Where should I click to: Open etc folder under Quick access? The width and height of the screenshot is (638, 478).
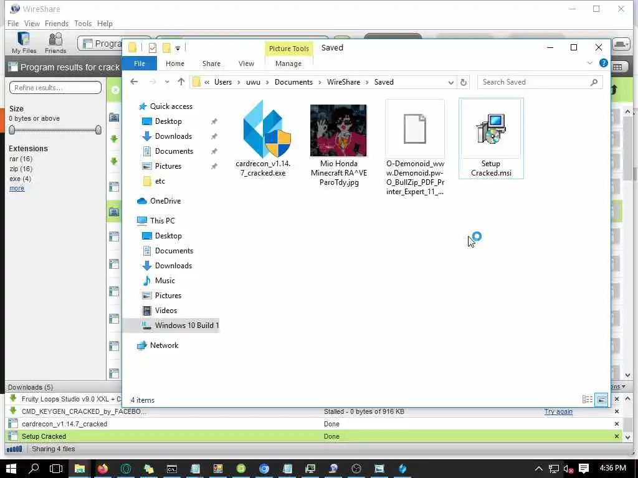tap(160, 181)
